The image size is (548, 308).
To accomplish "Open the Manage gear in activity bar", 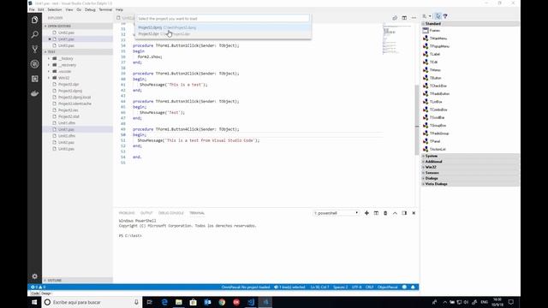I will pos(34,276).
